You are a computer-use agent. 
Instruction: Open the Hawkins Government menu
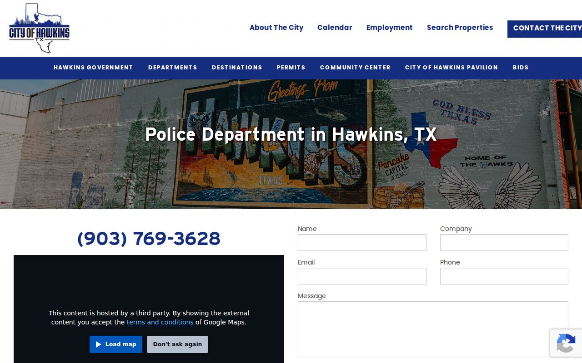(x=93, y=68)
